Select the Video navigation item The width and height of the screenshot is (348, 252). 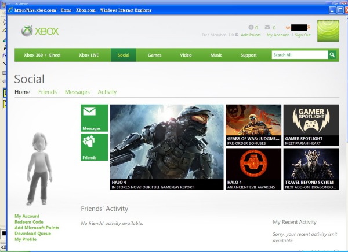click(x=186, y=55)
